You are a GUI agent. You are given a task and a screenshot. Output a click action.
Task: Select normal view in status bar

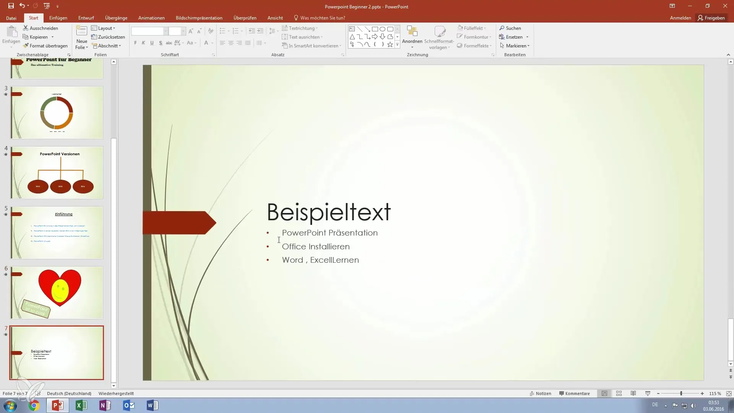coord(604,393)
